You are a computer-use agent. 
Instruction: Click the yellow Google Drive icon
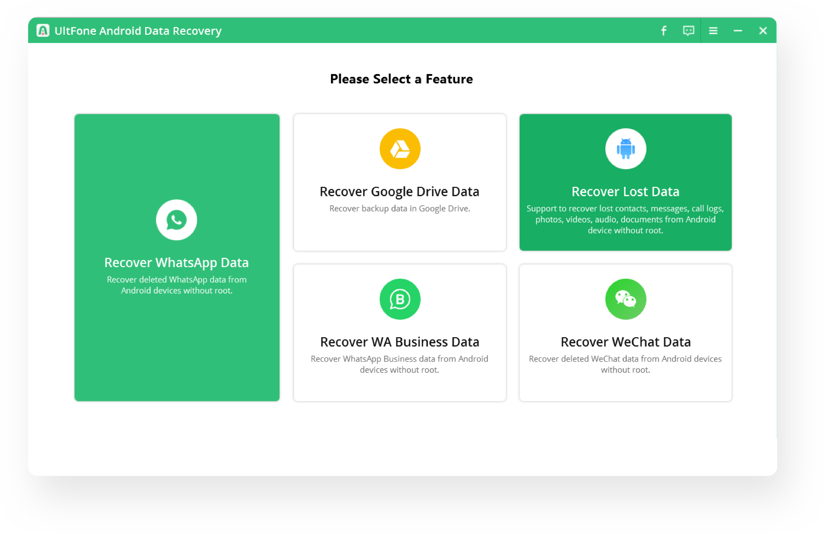tap(400, 149)
